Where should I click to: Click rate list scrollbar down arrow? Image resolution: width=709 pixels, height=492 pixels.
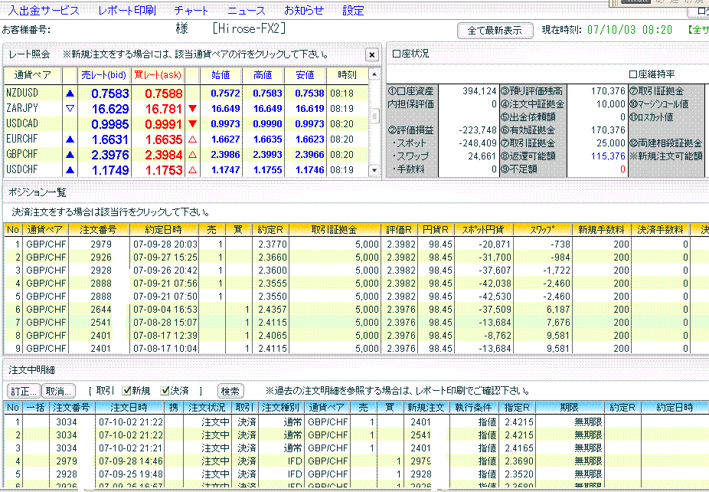(374, 171)
